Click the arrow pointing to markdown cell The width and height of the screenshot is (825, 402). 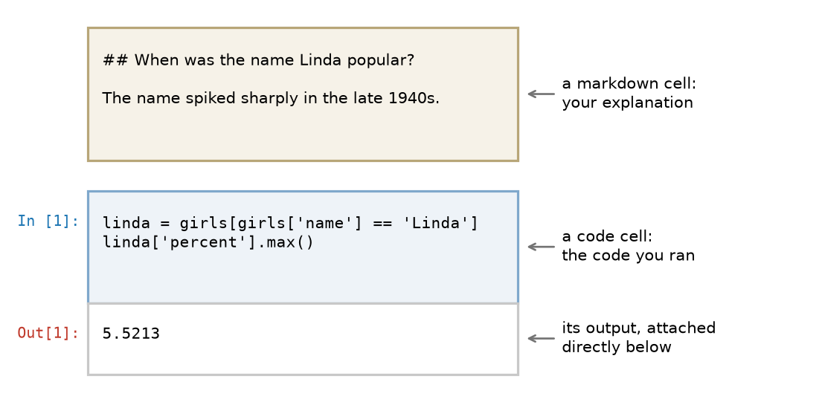point(542,94)
